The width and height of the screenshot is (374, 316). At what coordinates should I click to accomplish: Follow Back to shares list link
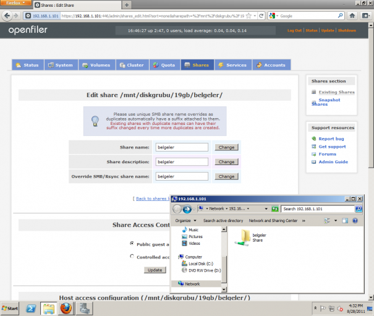[153, 199]
